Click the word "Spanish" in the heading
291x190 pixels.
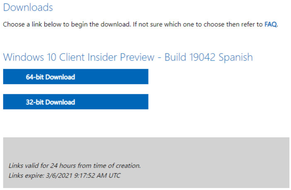click(236, 57)
